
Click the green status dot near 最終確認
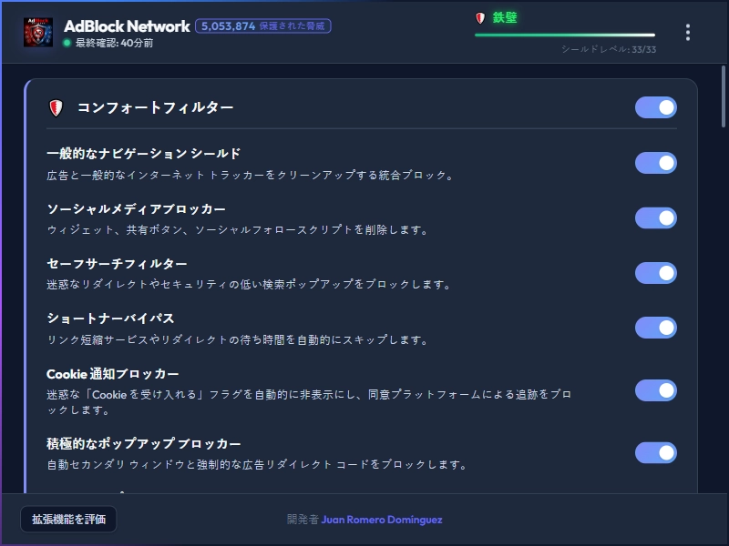point(67,43)
